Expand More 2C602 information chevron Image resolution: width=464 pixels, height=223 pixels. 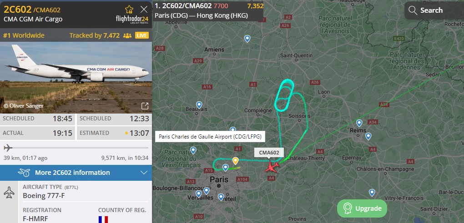[x=143, y=173]
